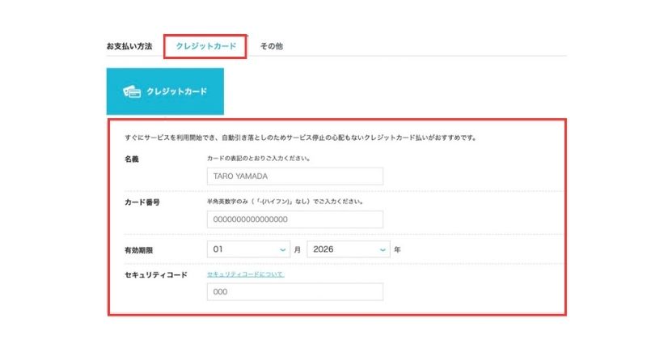The height and width of the screenshot is (340, 647).
Task: Click the 有効期限 label
Action: [x=139, y=250]
